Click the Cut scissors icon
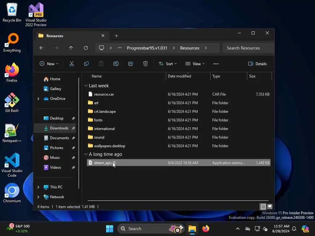The image size is (315, 236). pyautogui.click(x=71, y=64)
